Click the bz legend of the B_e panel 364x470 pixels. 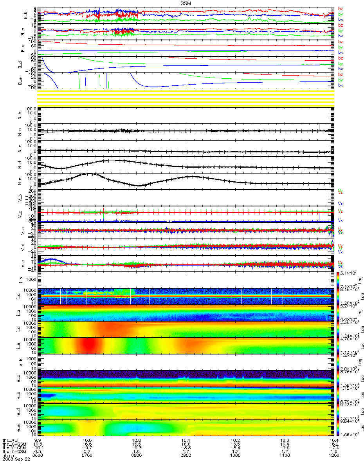point(341,74)
